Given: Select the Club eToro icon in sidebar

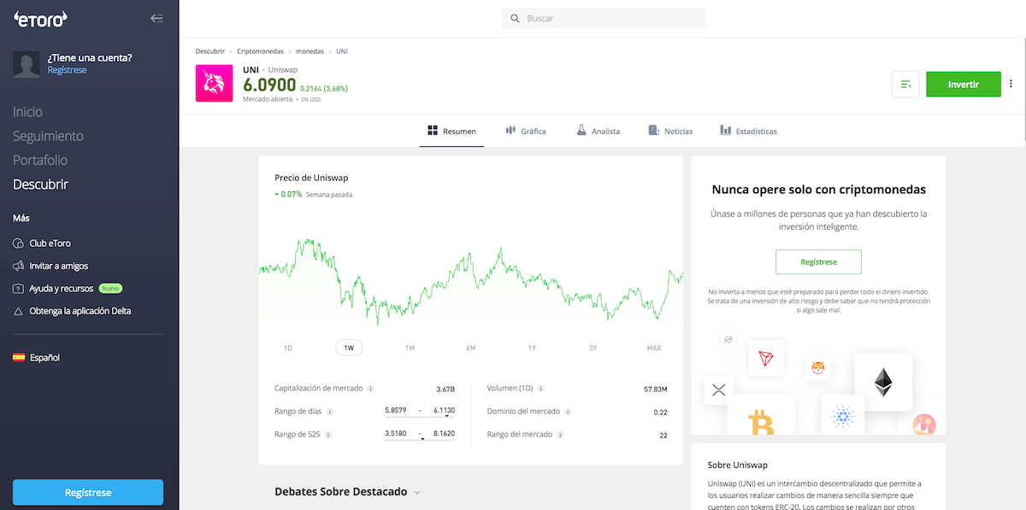Looking at the screenshot, I should [x=19, y=243].
